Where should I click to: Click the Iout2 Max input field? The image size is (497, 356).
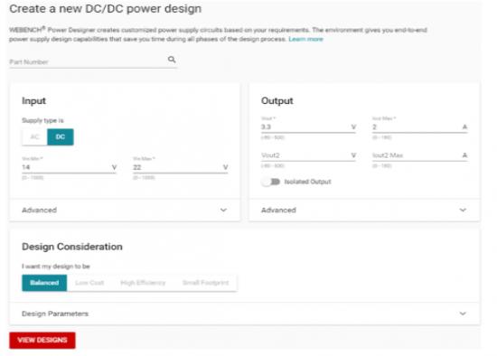(419, 155)
